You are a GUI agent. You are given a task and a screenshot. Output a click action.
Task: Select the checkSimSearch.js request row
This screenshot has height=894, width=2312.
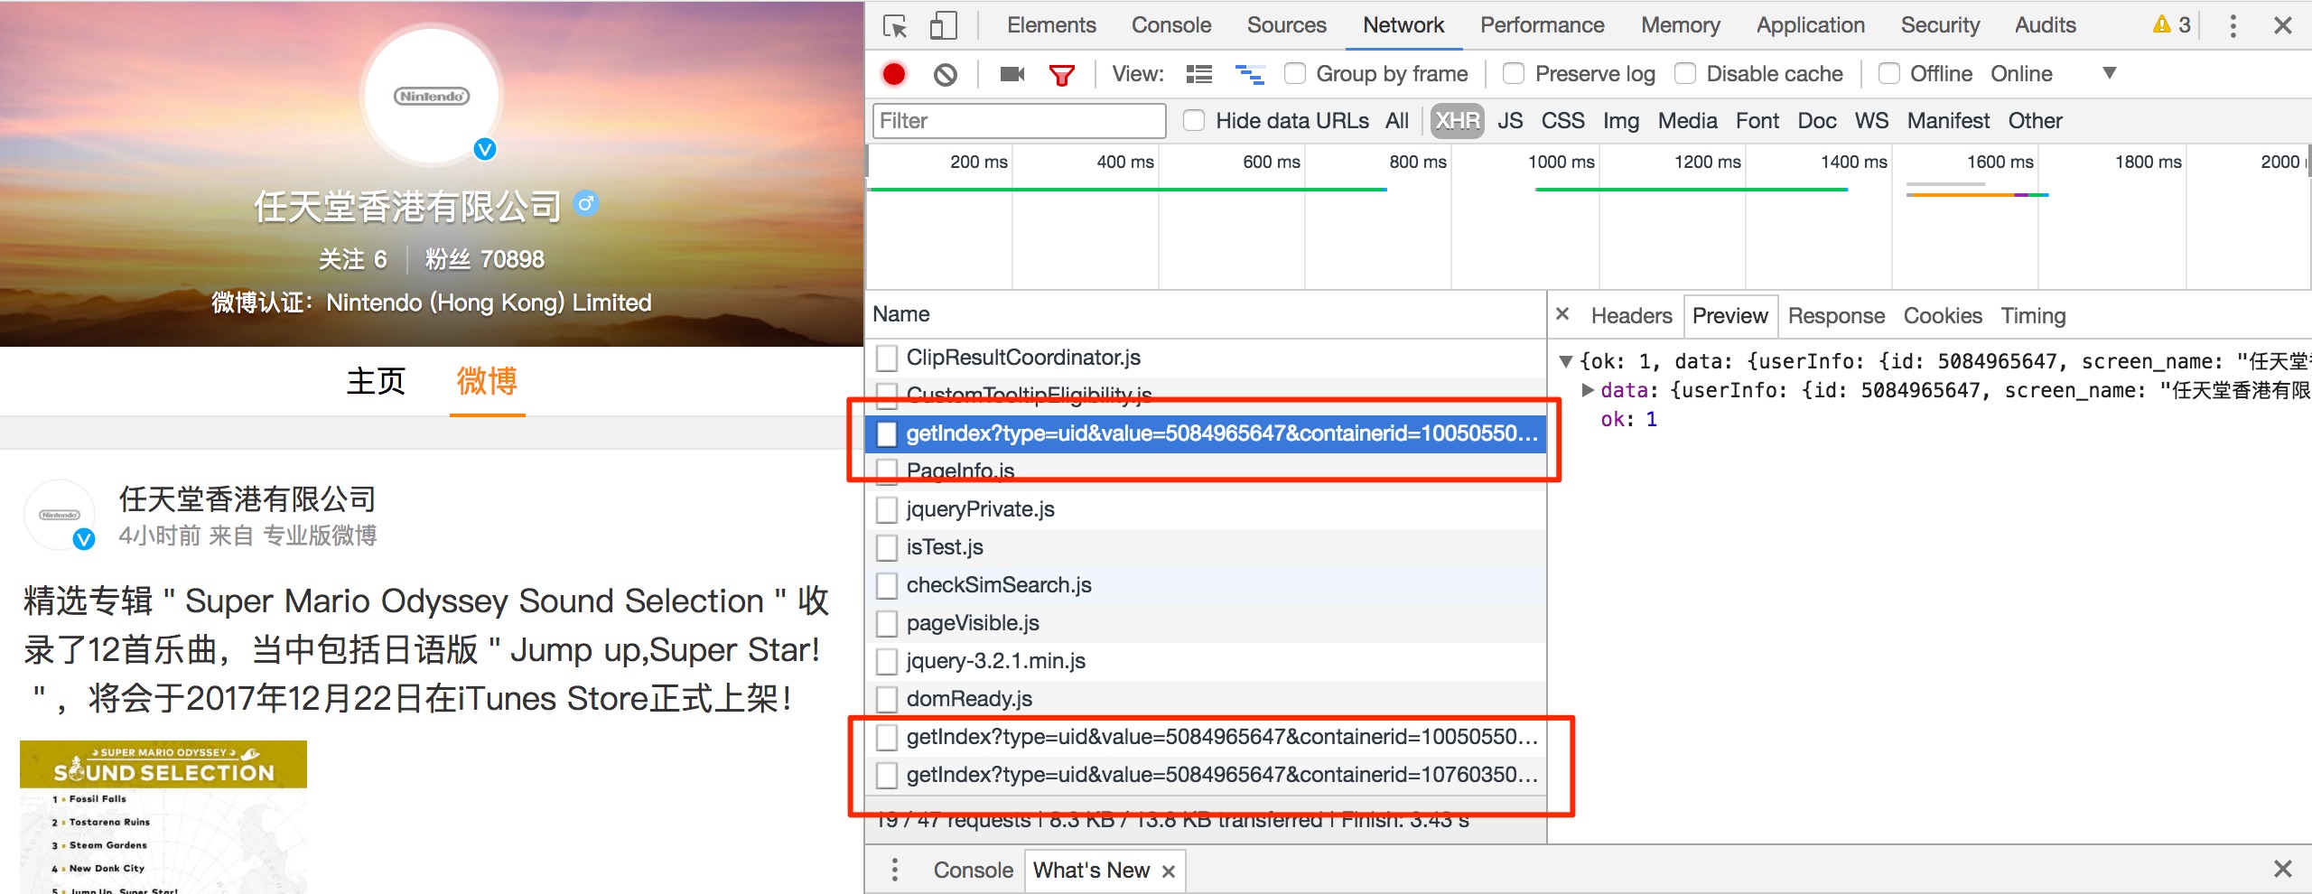point(1207,585)
